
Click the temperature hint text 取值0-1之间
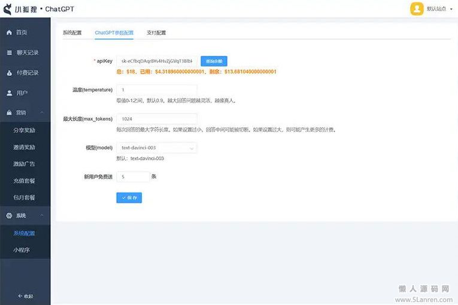(176, 100)
